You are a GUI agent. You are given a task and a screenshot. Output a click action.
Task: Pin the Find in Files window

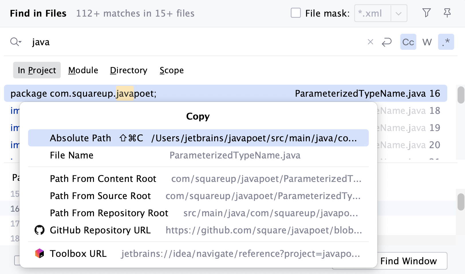tap(447, 13)
